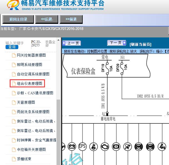Viewport: 169px width, 165px height.
Task: Click the PC.33-29255 text
Action: [x=36, y=44]
